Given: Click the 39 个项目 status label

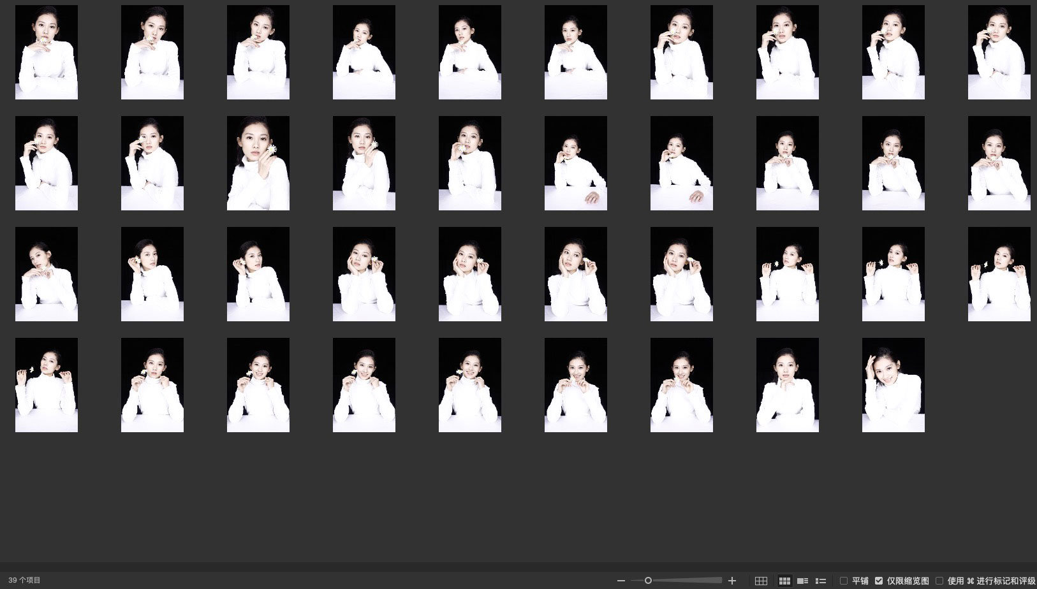Looking at the screenshot, I should [x=24, y=581].
